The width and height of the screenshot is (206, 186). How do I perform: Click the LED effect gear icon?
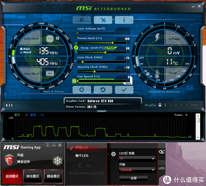(x=113, y=154)
